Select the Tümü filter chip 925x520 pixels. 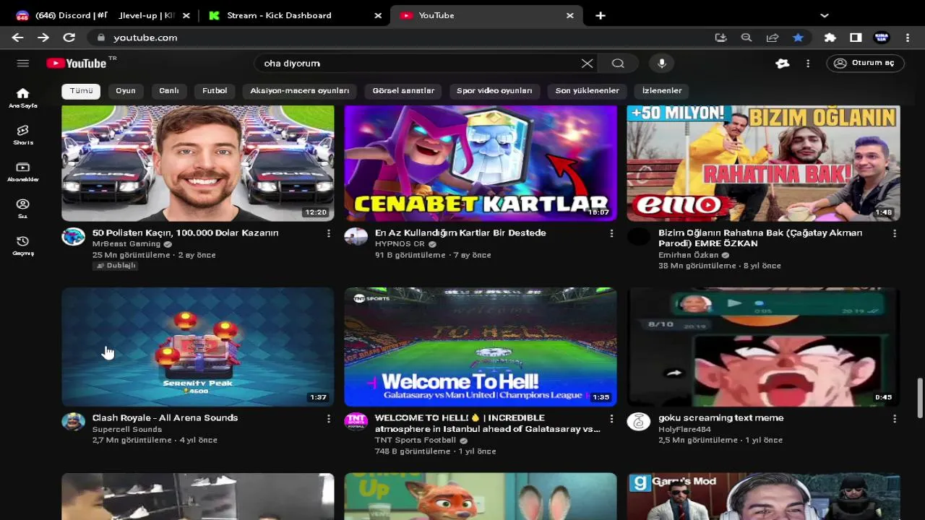point(81,91)
